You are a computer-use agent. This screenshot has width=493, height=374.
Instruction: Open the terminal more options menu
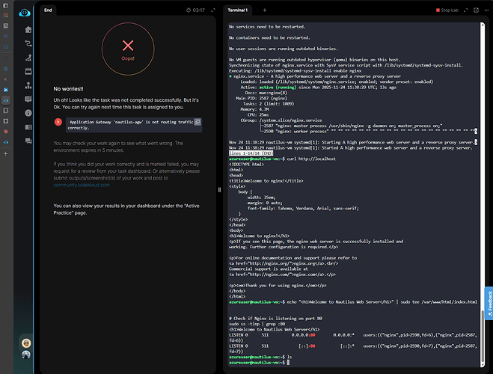[485, 10]
